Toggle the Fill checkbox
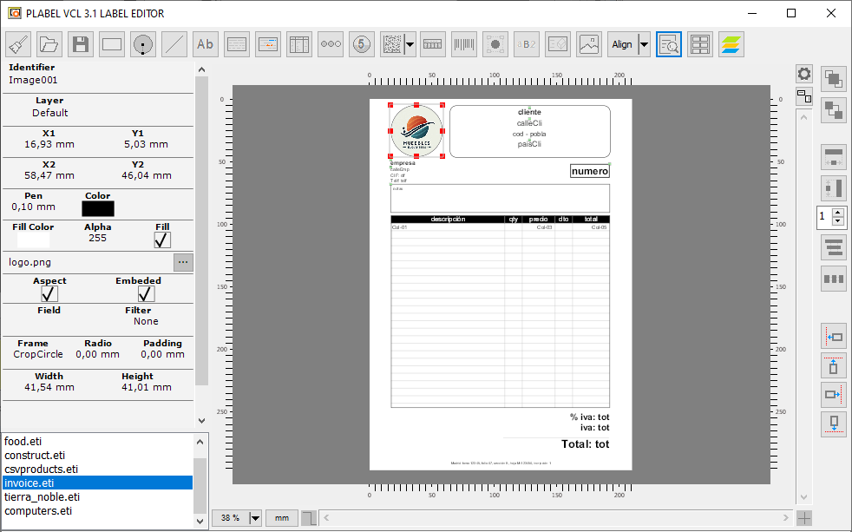The image size is (852, 532). [x=161, y=240]
